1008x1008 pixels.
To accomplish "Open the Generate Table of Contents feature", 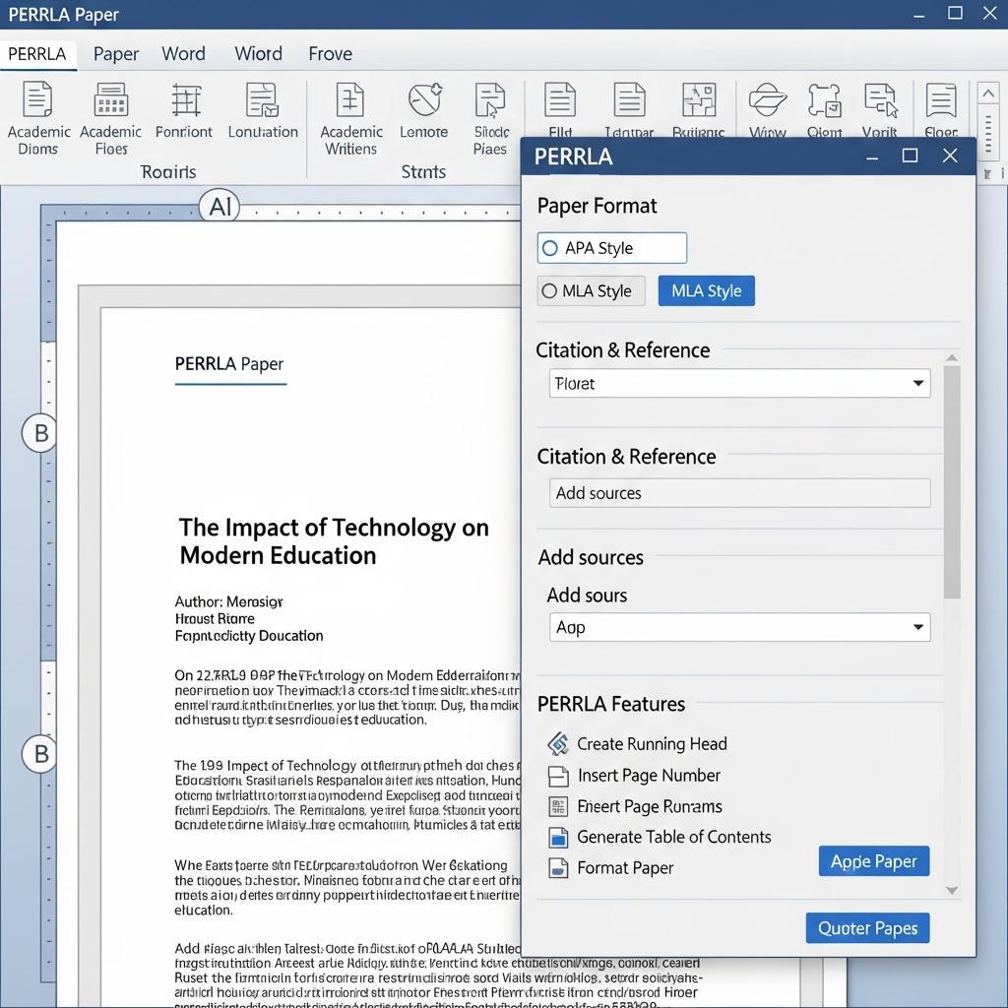I will pyautogui.click(x=558, y=837).
